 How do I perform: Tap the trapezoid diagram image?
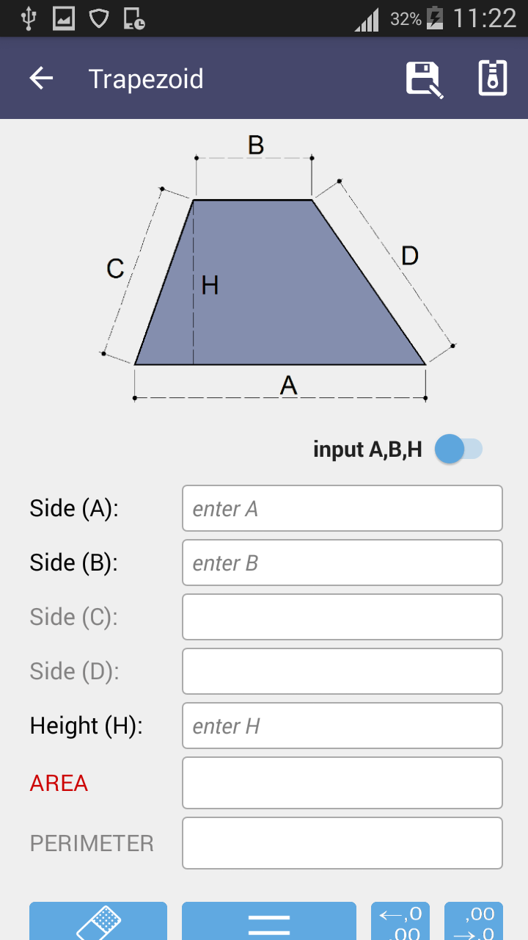point(279,272)
